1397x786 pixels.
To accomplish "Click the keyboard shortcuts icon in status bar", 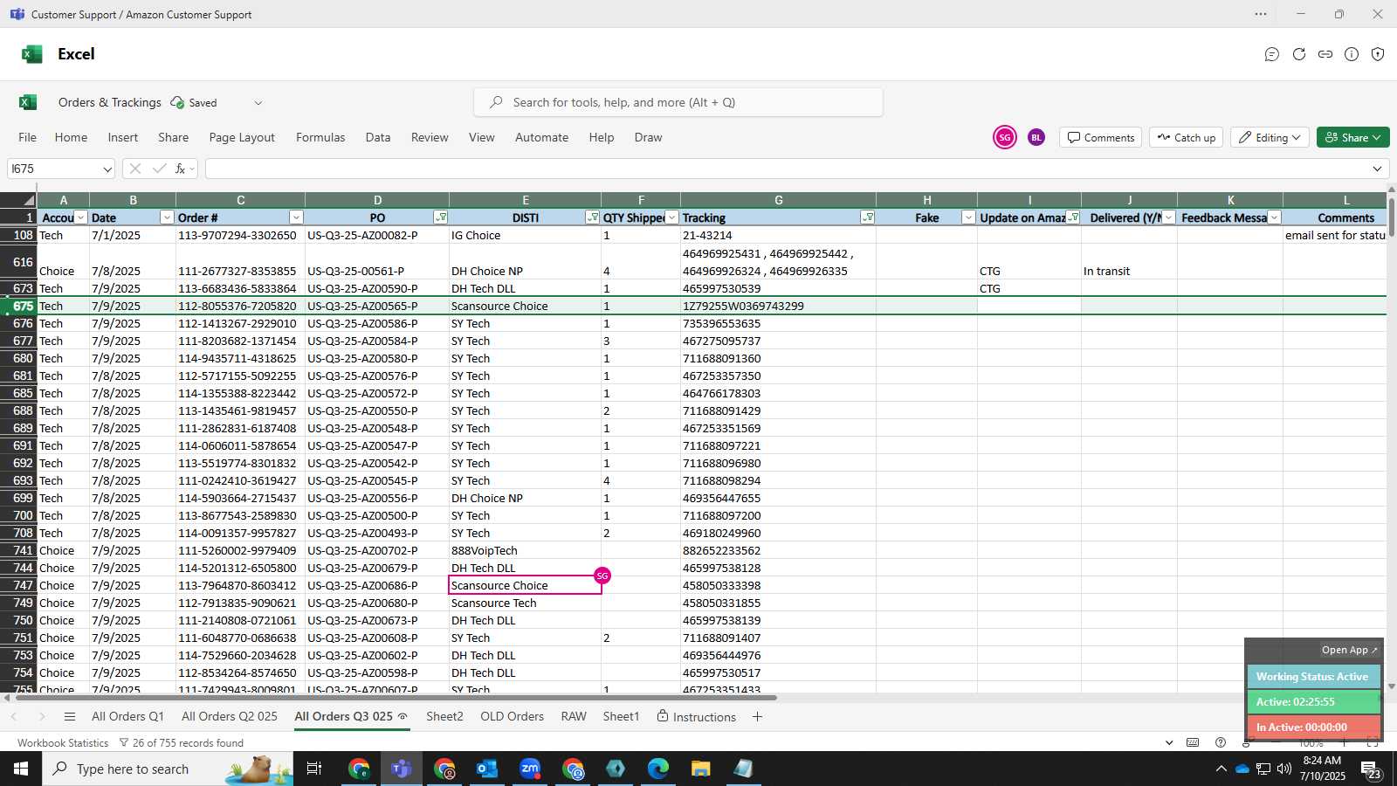I will coord(1193,743).
